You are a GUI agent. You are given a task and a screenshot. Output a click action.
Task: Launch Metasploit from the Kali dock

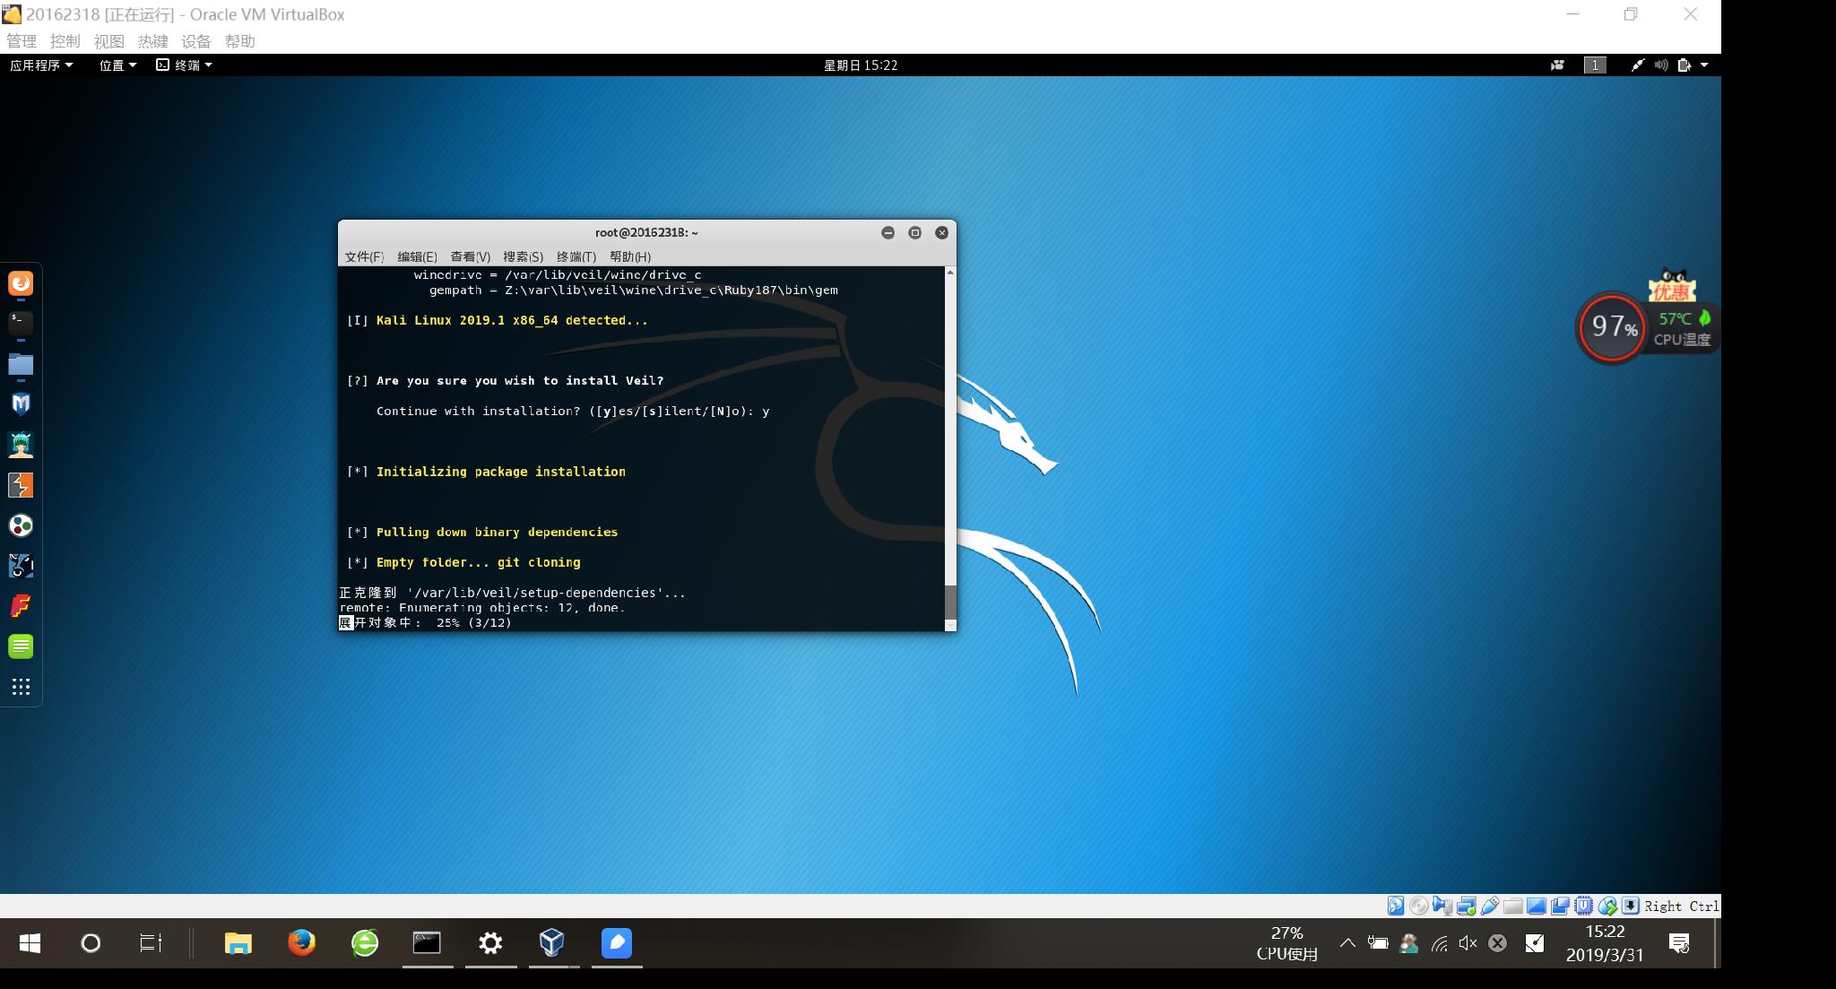point(21,404)
